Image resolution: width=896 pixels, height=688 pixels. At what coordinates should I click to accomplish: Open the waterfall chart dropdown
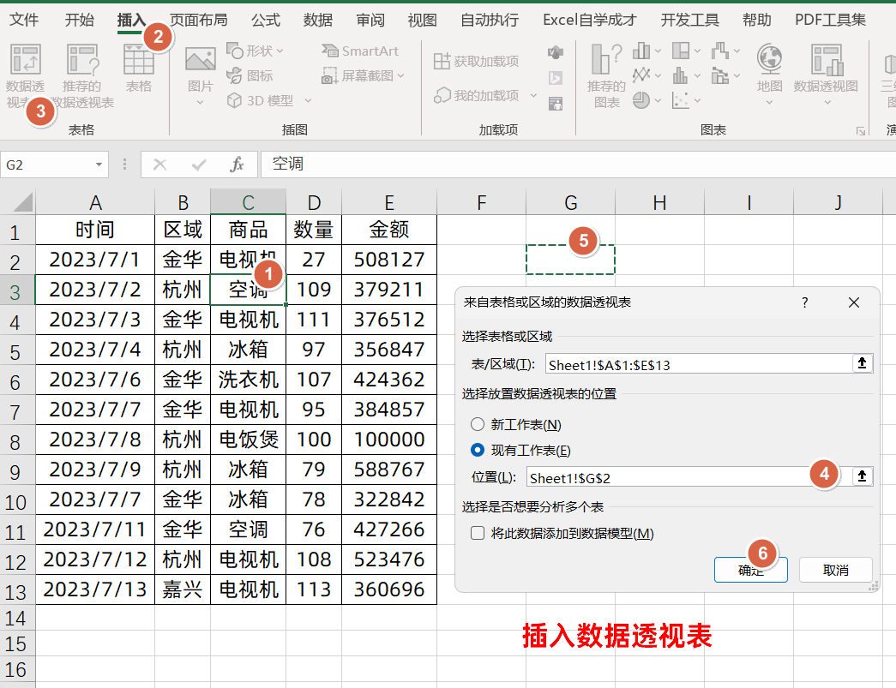click(737, 51)
